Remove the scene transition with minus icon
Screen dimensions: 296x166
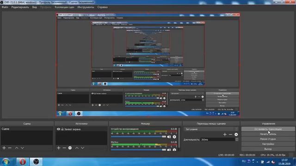tap(230, 134)
